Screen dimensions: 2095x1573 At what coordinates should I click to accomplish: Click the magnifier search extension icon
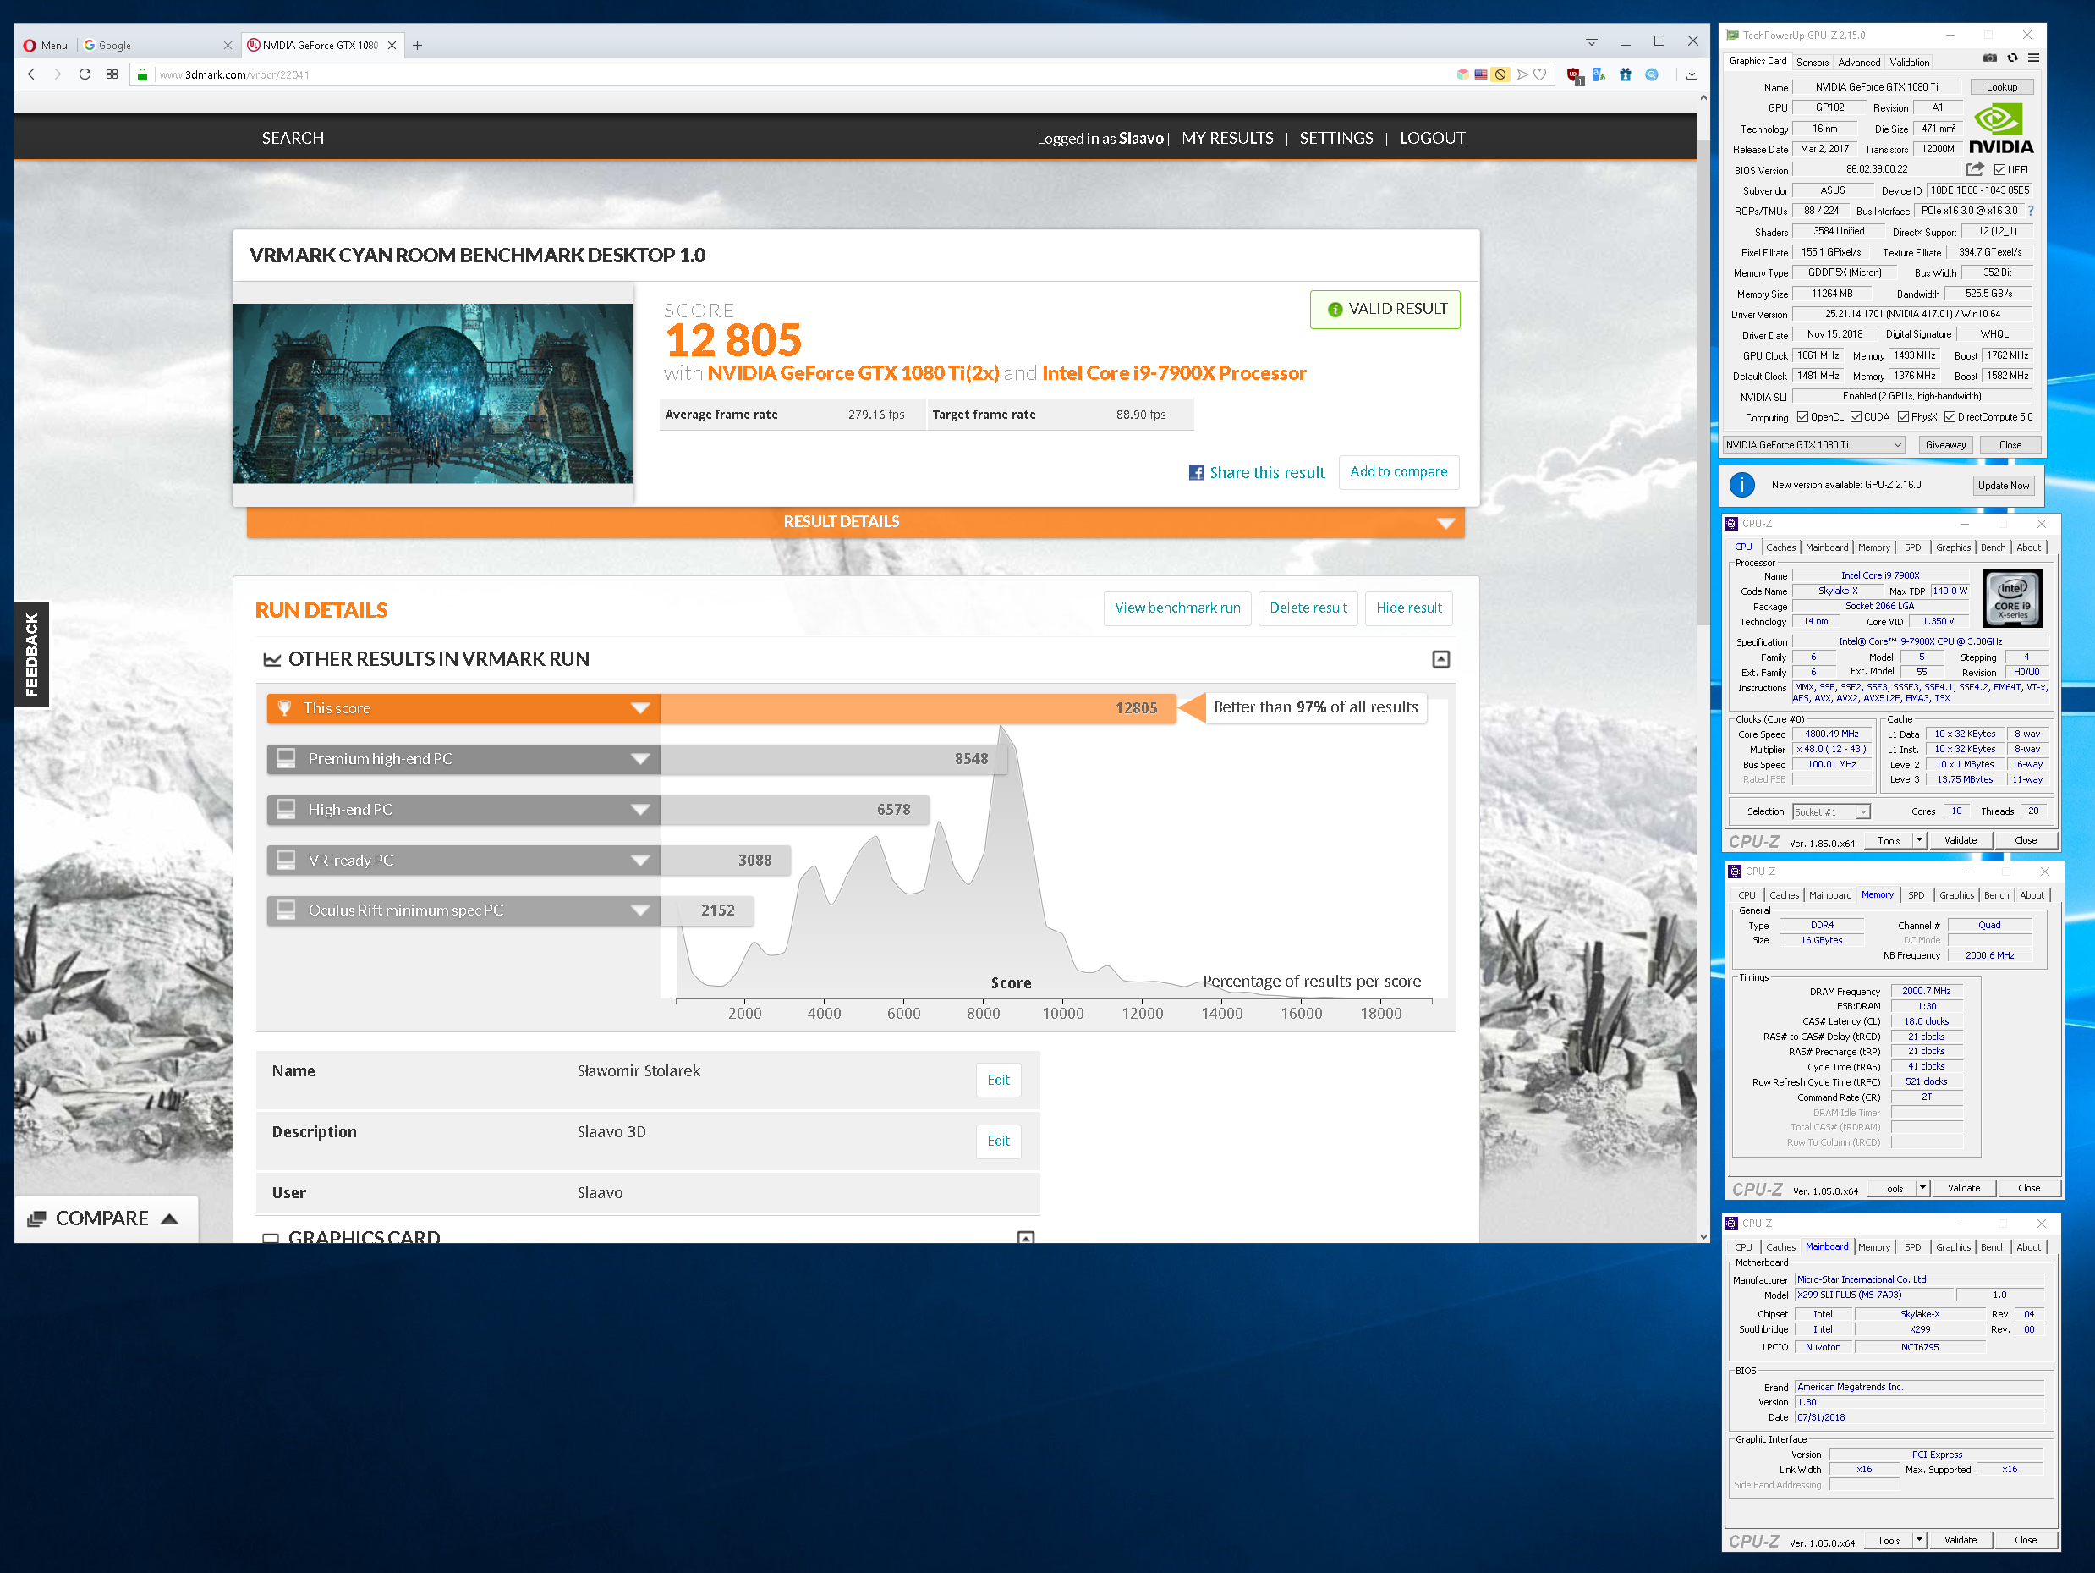pyautogui.click(x=1652, y=74)
